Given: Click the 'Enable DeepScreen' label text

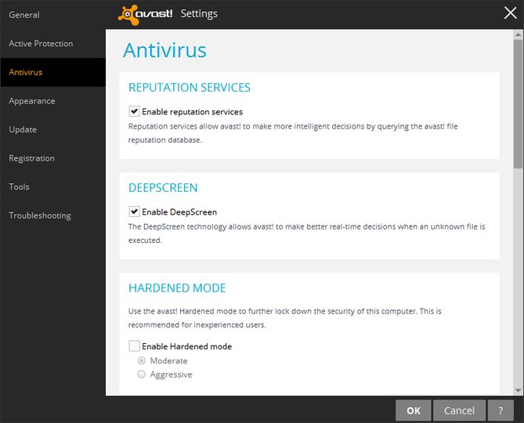Looking at the screenshot, I should point(179,211).
